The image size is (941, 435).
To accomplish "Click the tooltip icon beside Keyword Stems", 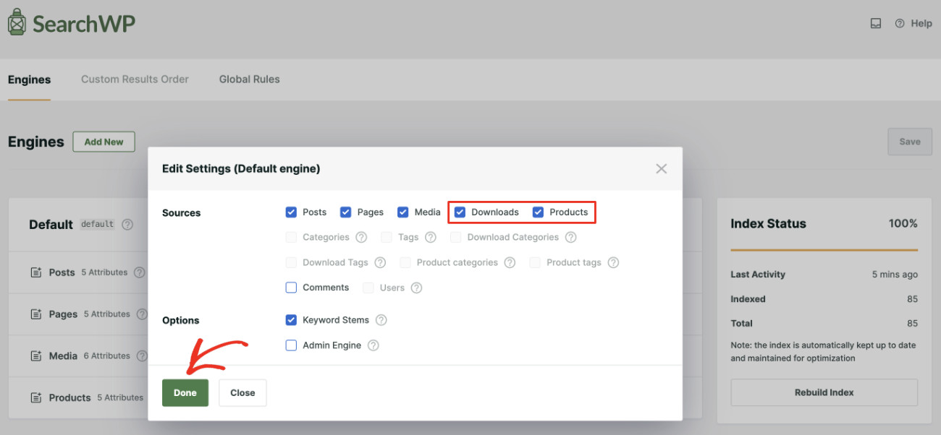I will 381,319.
